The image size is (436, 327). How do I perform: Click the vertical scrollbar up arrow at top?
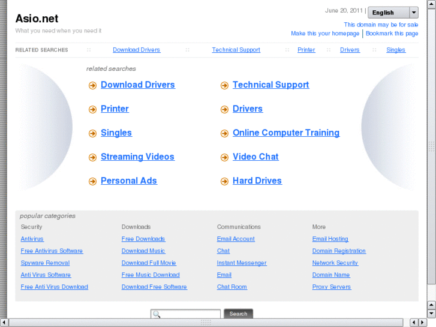431,4
